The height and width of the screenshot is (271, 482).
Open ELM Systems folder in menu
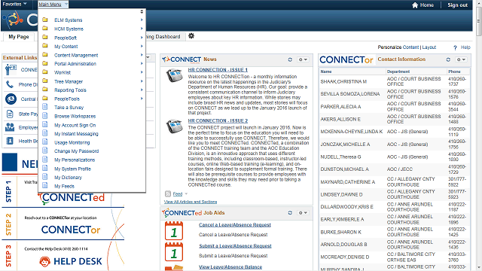[69, 20]
